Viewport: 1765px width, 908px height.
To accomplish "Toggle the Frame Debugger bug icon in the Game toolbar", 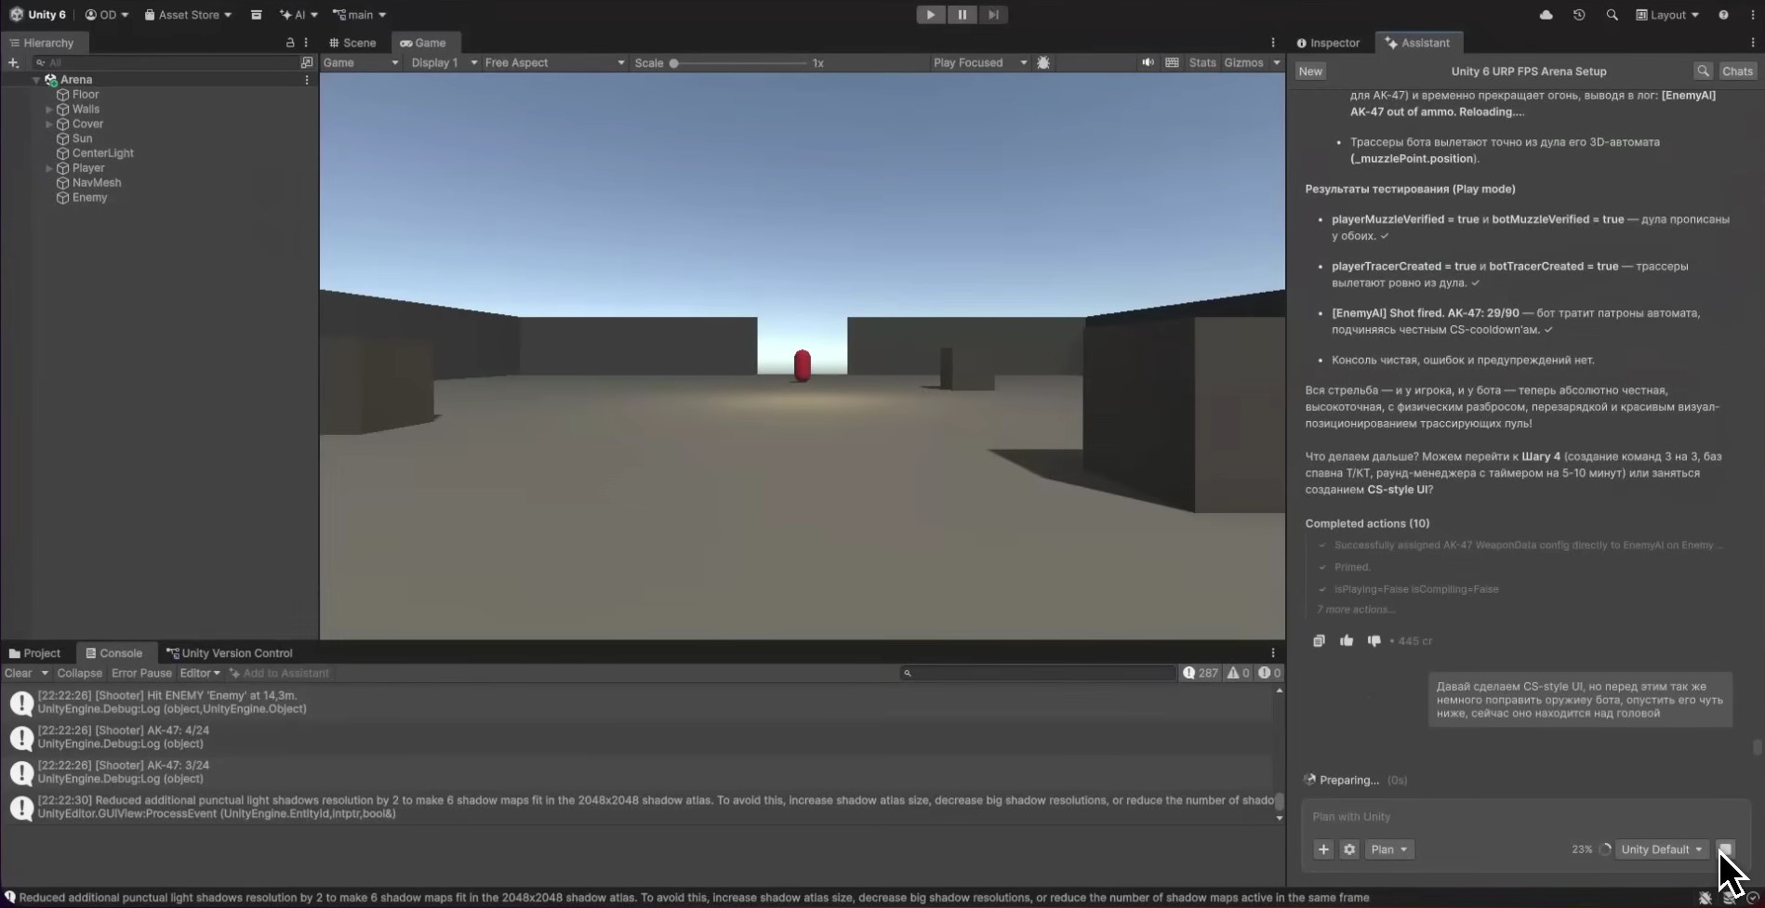I will tap(1043, 63).
